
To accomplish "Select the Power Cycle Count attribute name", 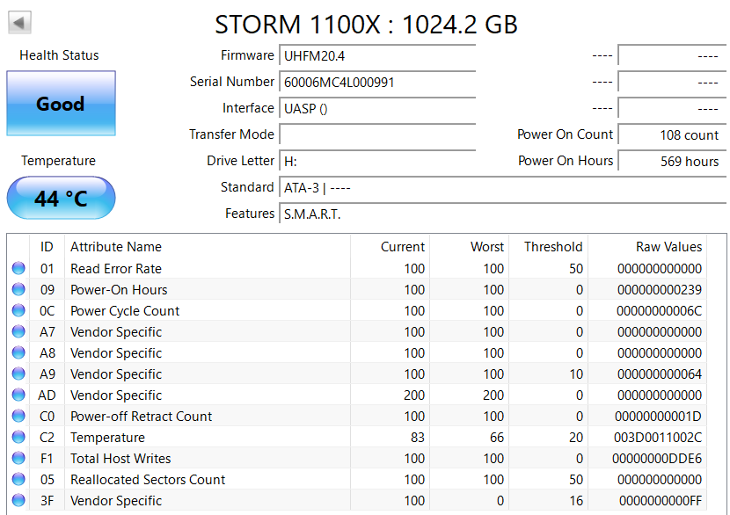I will [125, 310].
